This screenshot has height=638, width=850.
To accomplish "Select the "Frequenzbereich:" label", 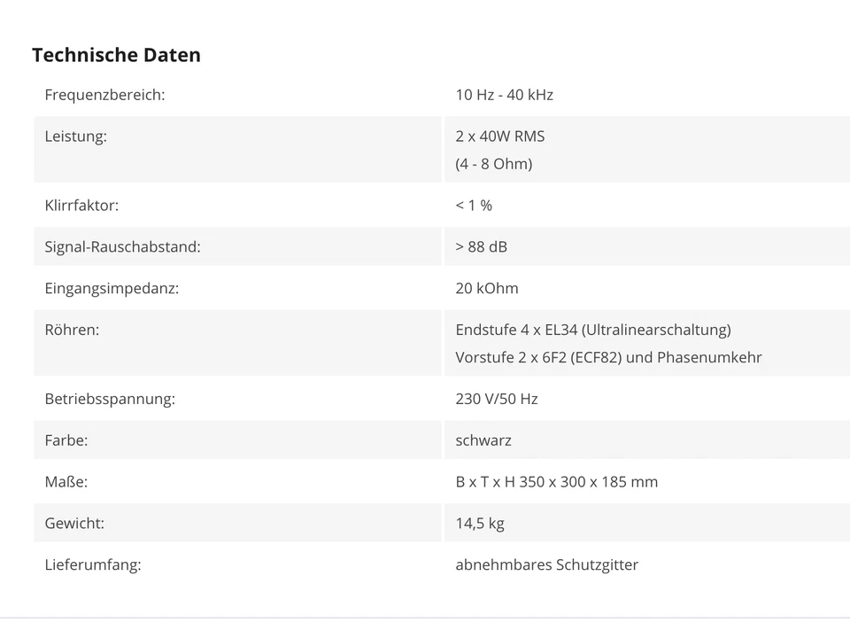I will point(104,95).
